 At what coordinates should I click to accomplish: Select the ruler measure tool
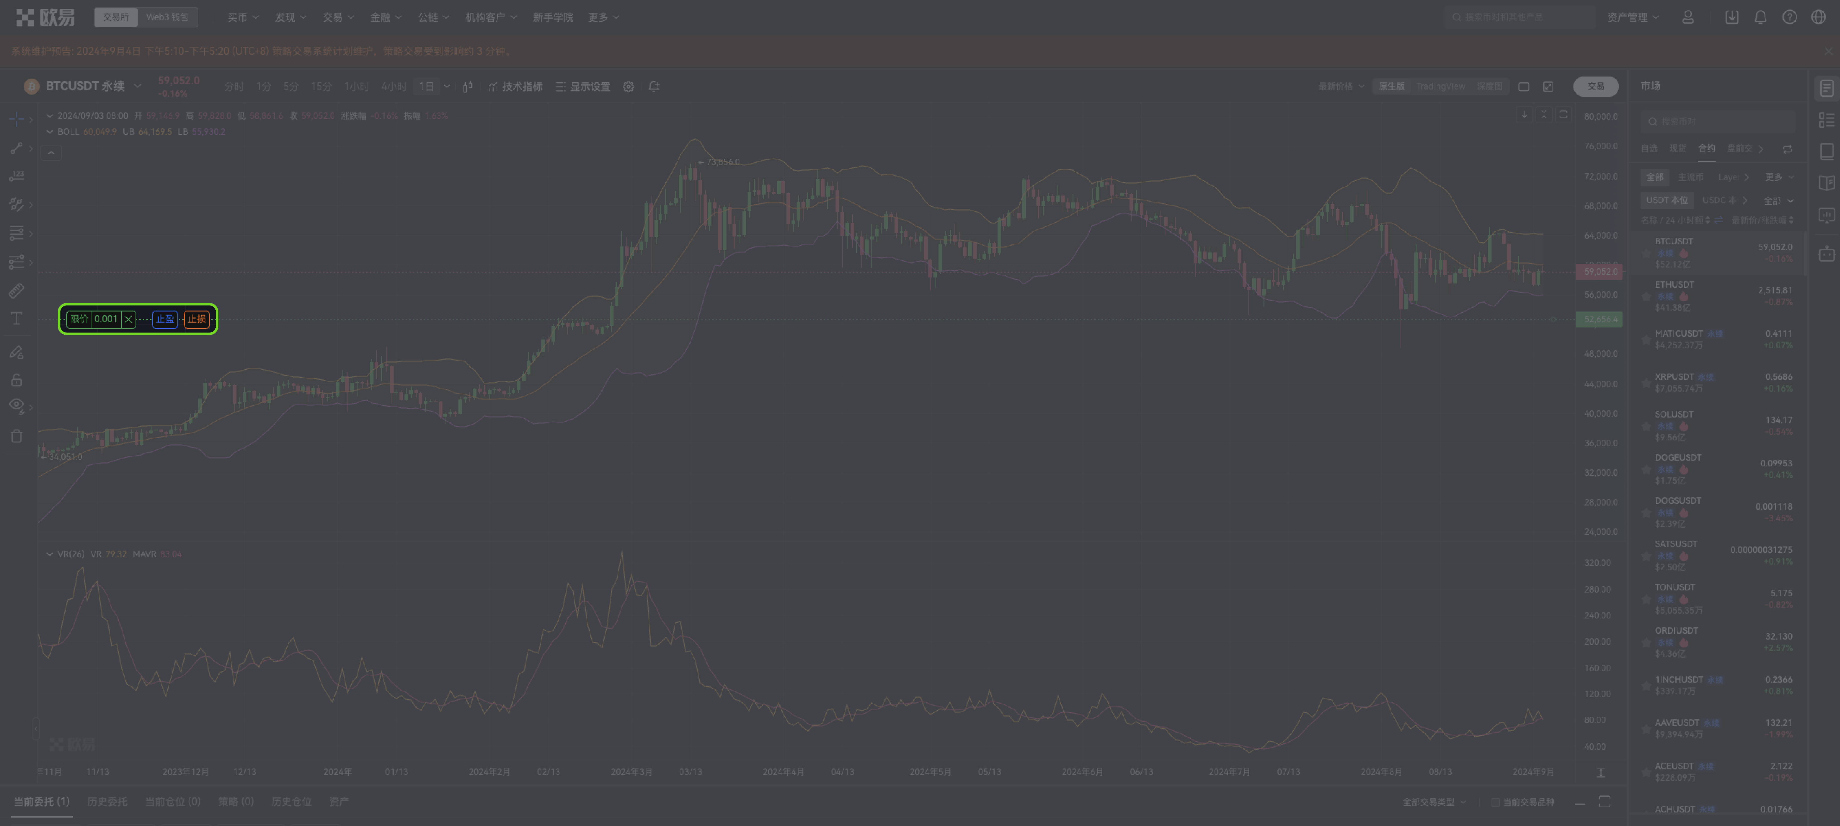[17, 290]
